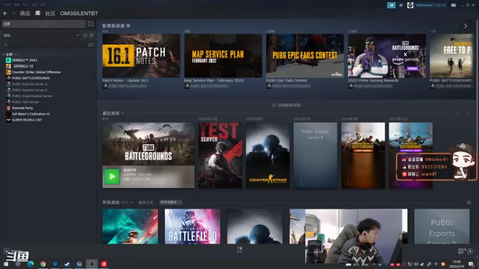Switch to collections grid view icon
Screen dimensions: 479x269
click(90, 24)
